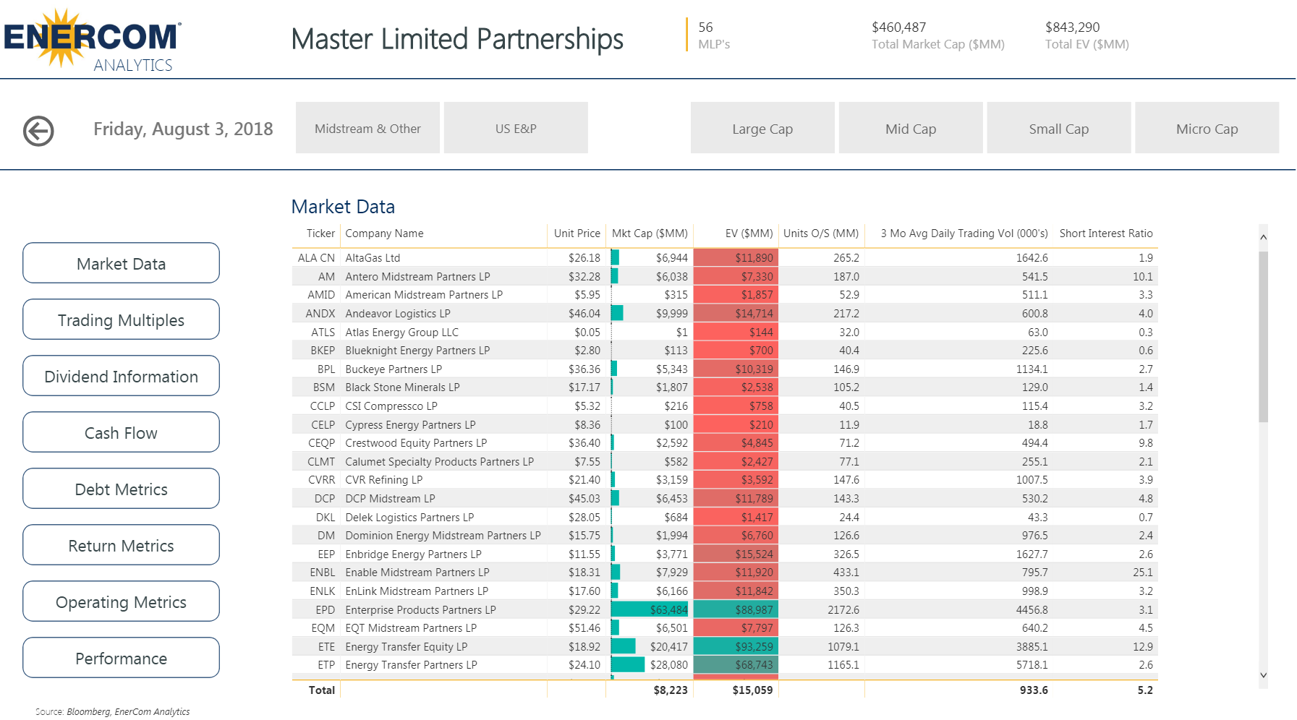Select Crestwood Equity Partners LP name
Image resolution: width=1297 pixels, height=720 pixels.
416,442
